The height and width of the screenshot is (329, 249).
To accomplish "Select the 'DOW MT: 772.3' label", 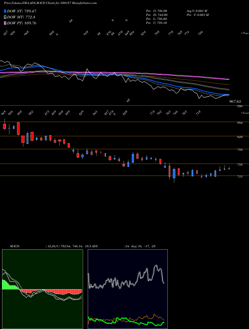I will (x=21, y=17).
